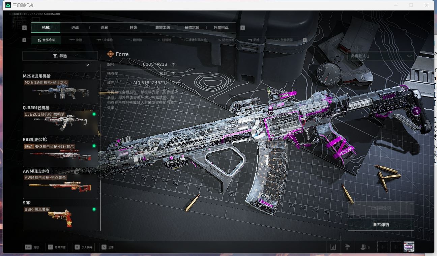Filter weapons by 冲锋枪 category
437x256 pixels.
tap(105, 40)
